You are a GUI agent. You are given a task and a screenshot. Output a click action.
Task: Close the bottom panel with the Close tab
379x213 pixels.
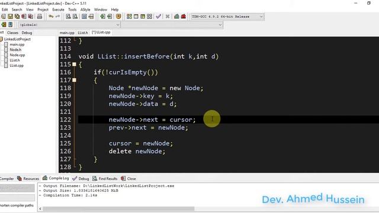point(129,179)
